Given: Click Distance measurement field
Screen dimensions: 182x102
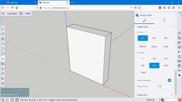Looking at the screenshot, I should click(166, 100).
